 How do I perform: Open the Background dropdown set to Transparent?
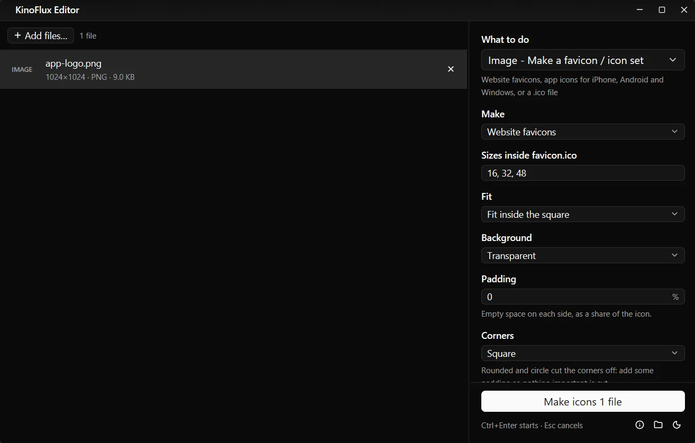(583, 255)
